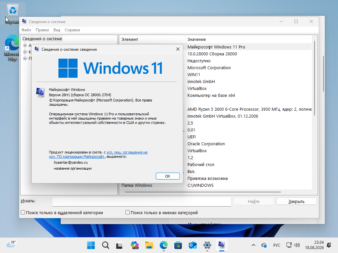Click the Microsoft Edge desktop shortcut

tap(12, 48)
